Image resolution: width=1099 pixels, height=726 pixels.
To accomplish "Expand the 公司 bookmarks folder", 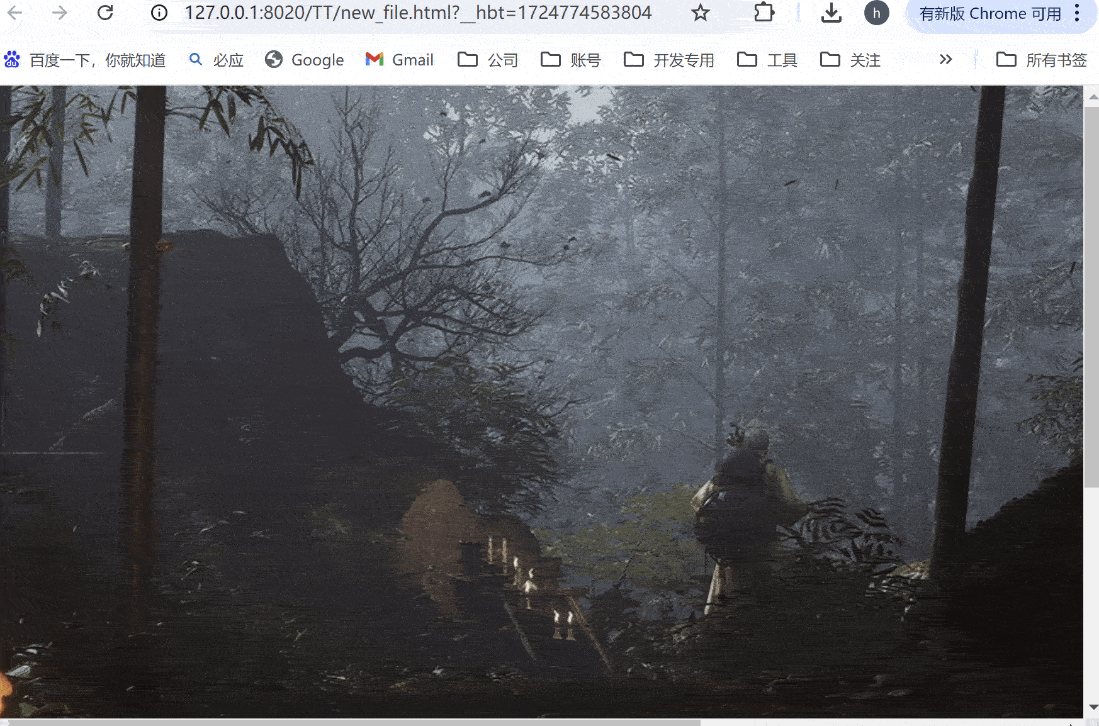I will tap(488, 60).
